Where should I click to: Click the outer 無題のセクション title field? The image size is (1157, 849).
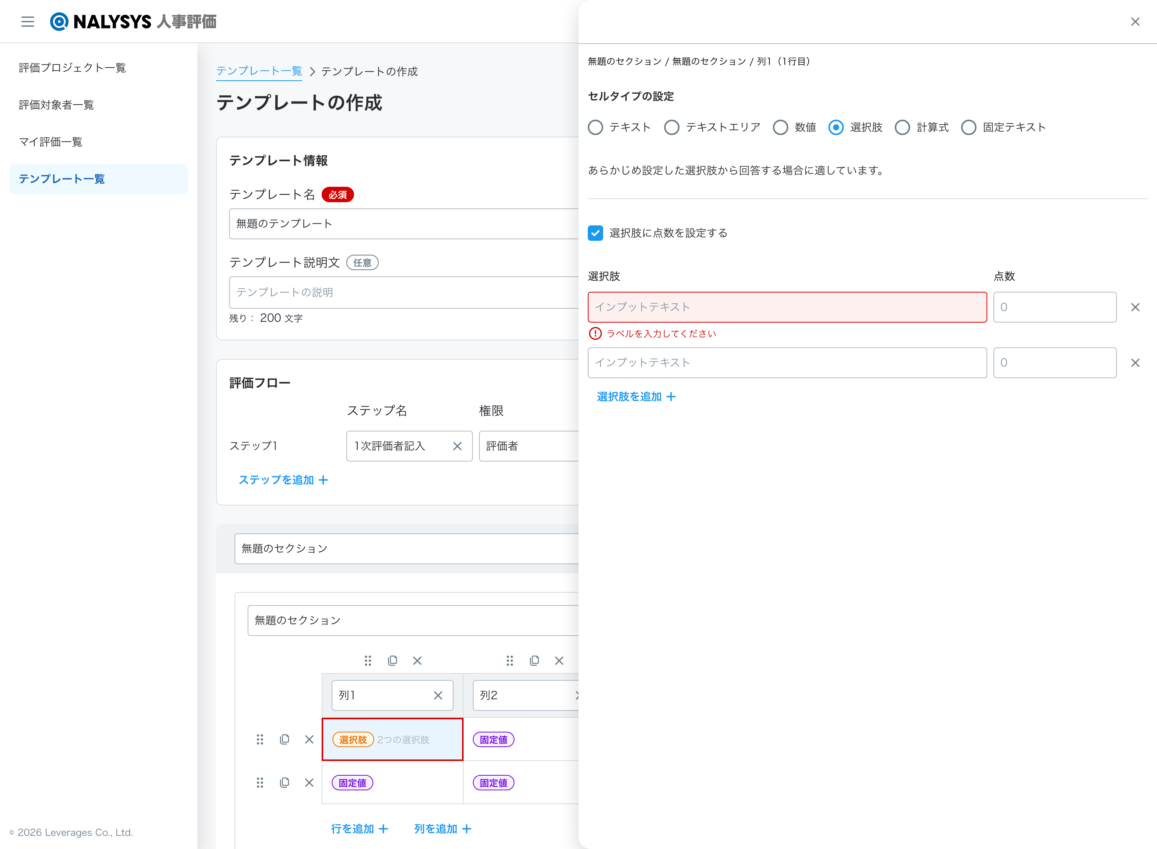407,549
